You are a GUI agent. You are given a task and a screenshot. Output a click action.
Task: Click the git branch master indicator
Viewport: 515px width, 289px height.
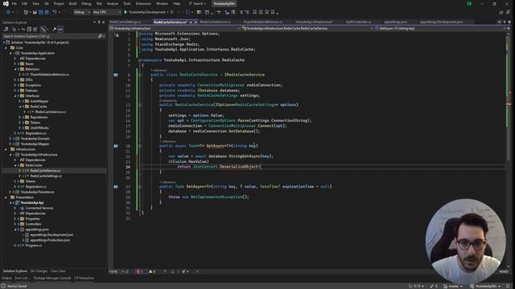453,286
